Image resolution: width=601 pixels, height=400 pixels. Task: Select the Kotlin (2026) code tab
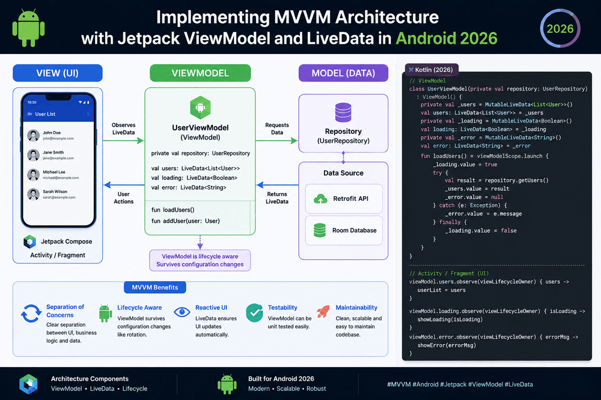click(431, 70)
